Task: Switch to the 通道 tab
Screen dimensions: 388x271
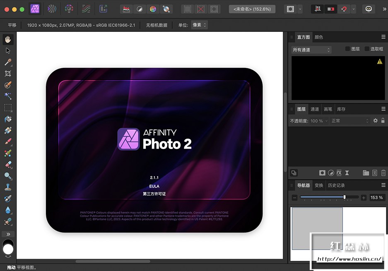Action: click(x=315, y=109)
